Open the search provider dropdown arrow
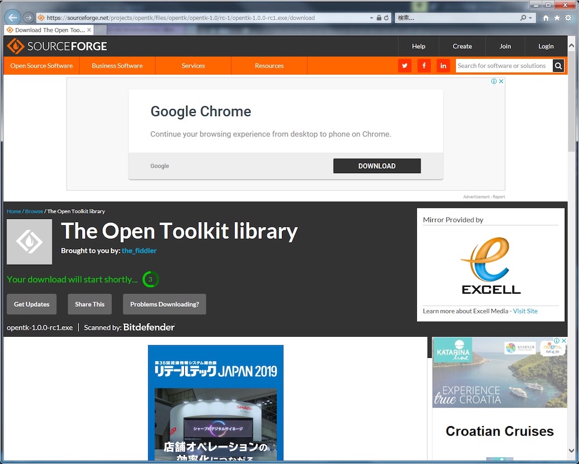This screenshot has height=464, width=579. 530,18
